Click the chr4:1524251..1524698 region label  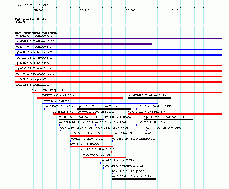32,5
